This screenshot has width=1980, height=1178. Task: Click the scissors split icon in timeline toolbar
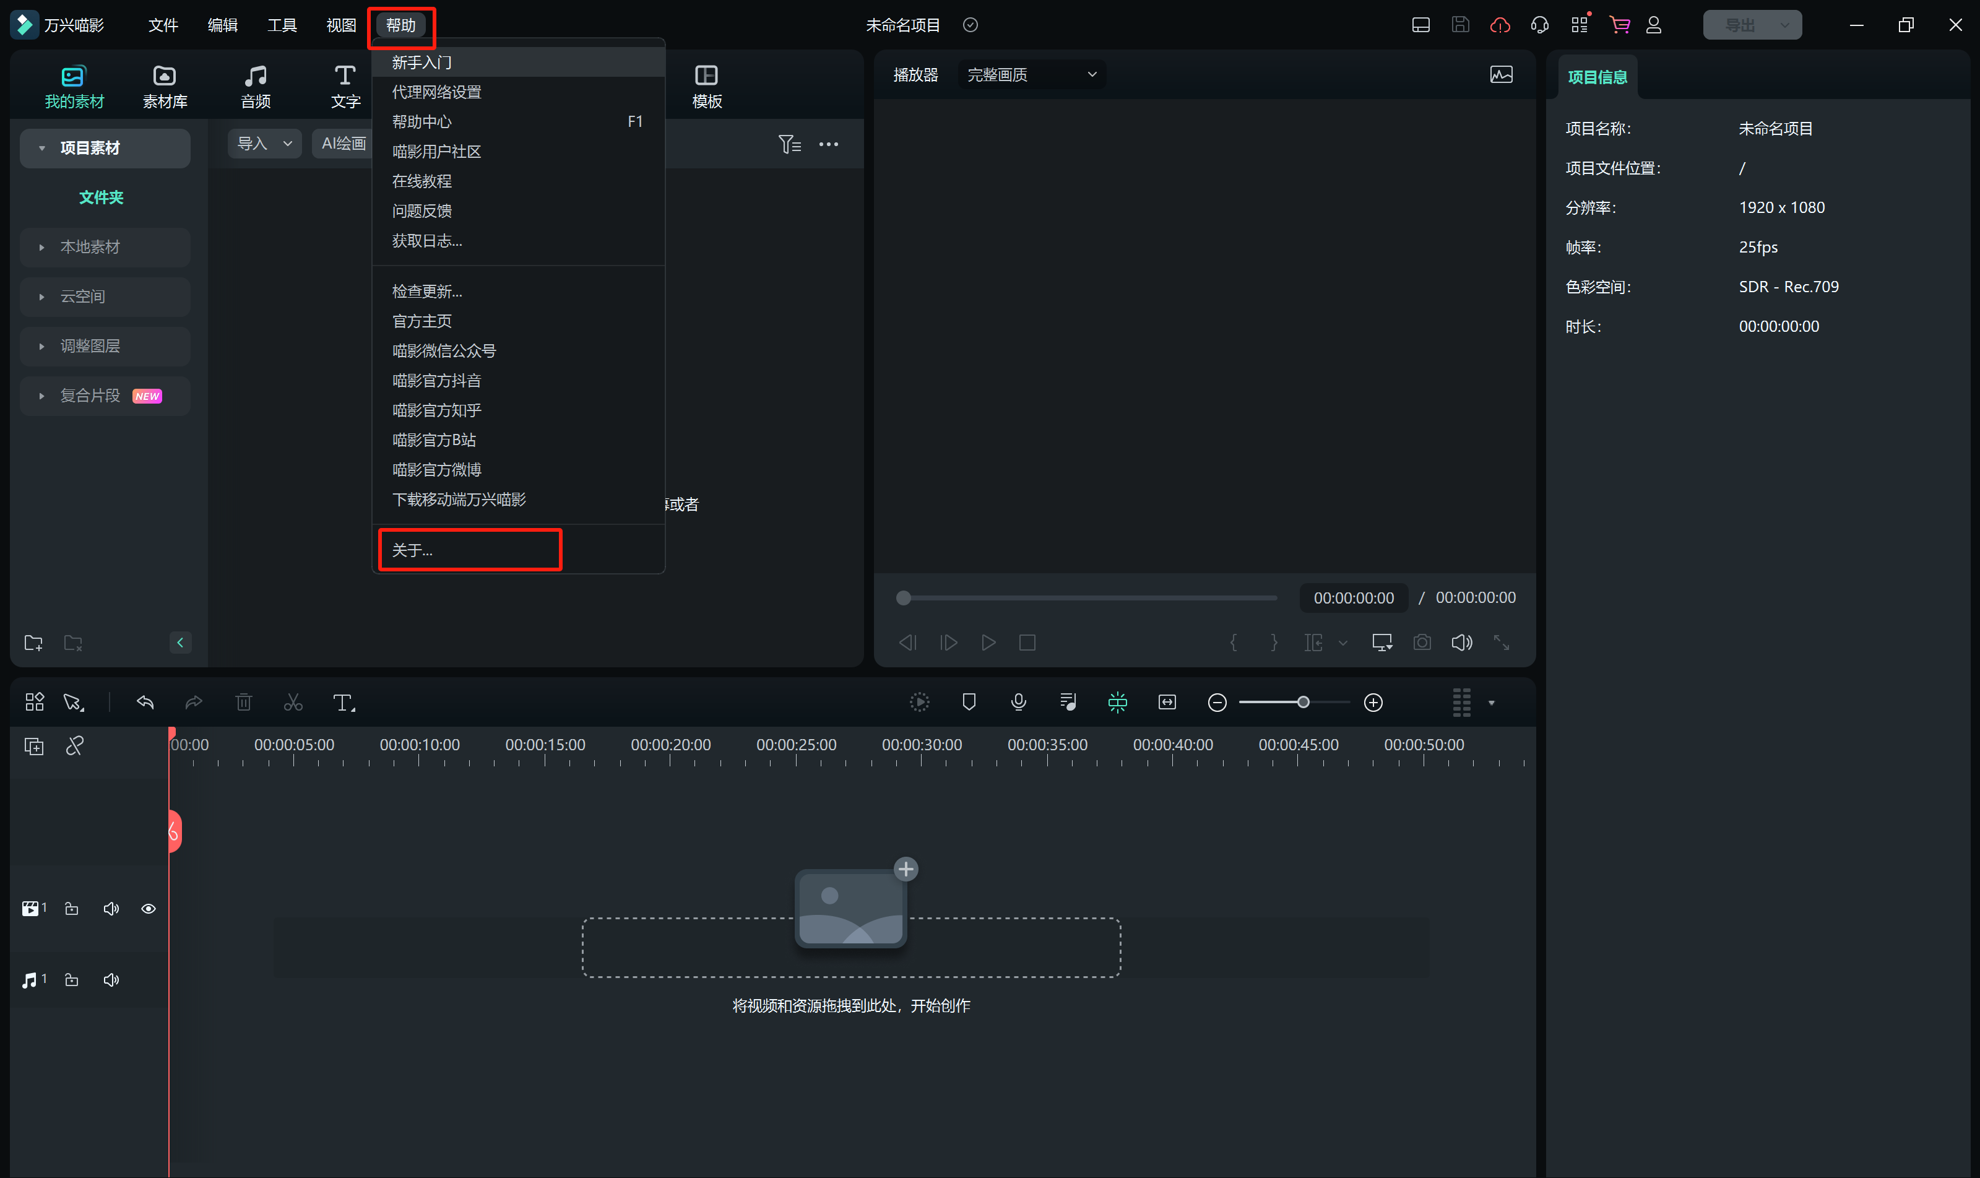coord(293,703)
